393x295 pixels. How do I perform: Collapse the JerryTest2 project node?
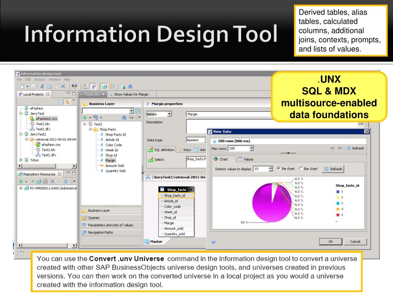[21, 134]
